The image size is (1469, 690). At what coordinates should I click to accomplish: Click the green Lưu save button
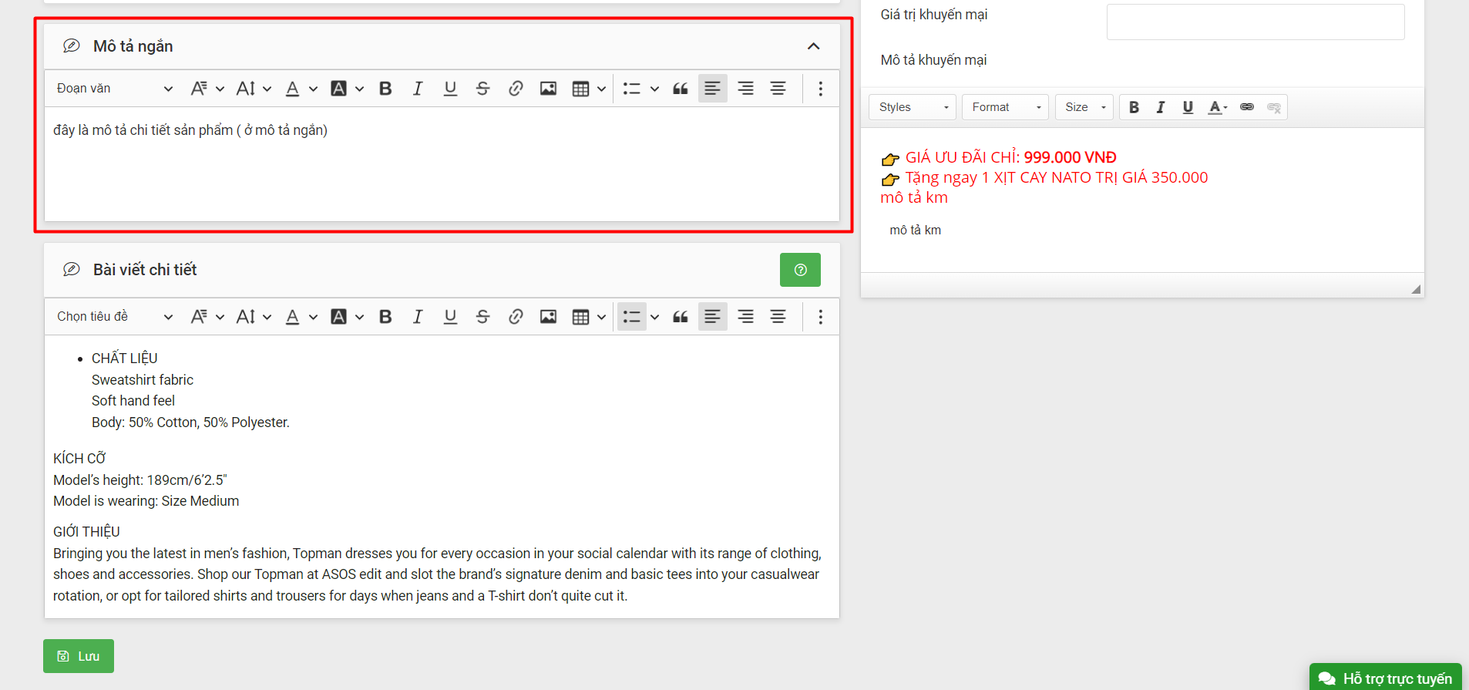tap(79, 656)
